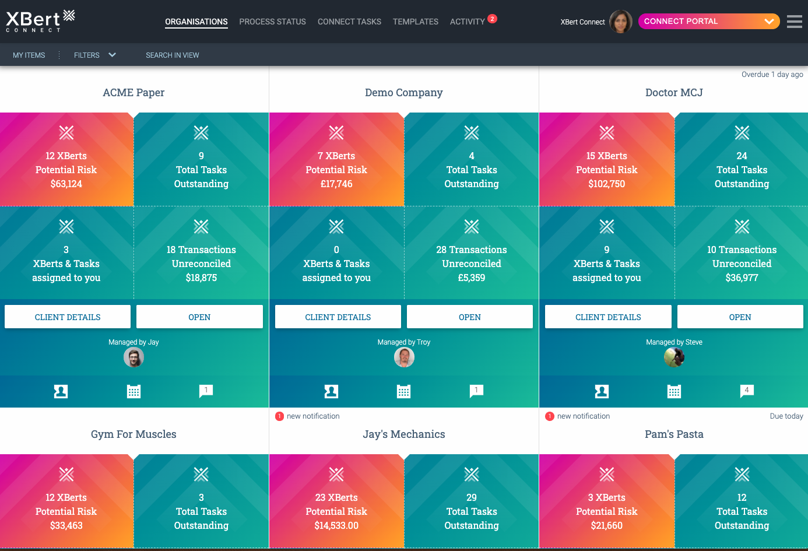Click the XBert icon on ACME Paper 12 XBerts tile
This screenshot has height=551, width=808.
pos(66,133)
